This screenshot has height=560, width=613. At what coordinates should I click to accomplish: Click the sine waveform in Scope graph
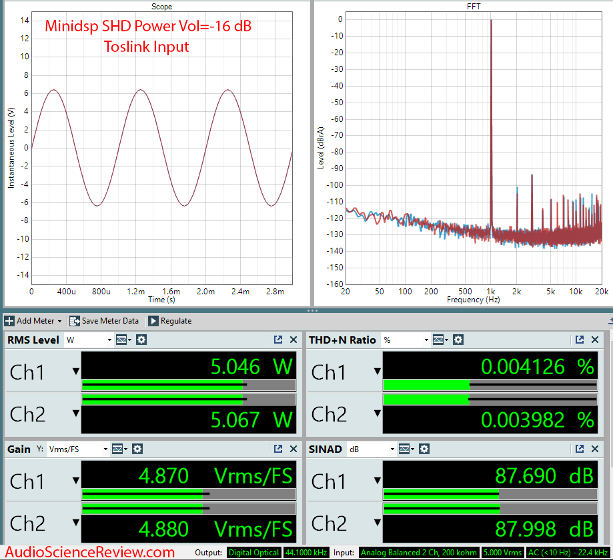(141, 91)
